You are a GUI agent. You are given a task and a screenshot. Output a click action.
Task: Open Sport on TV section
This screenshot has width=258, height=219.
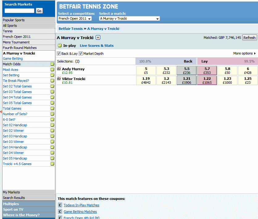pos(29,209)
